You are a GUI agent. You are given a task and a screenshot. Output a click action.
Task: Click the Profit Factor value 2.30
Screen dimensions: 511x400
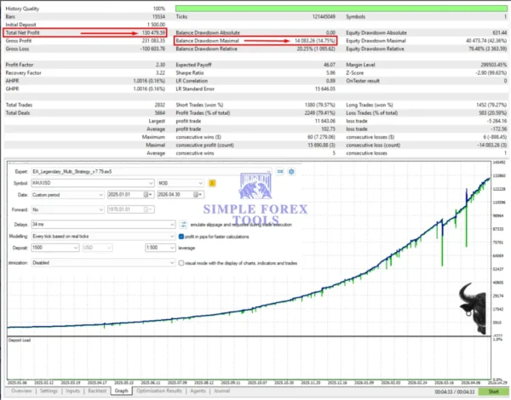click(160, 65)
